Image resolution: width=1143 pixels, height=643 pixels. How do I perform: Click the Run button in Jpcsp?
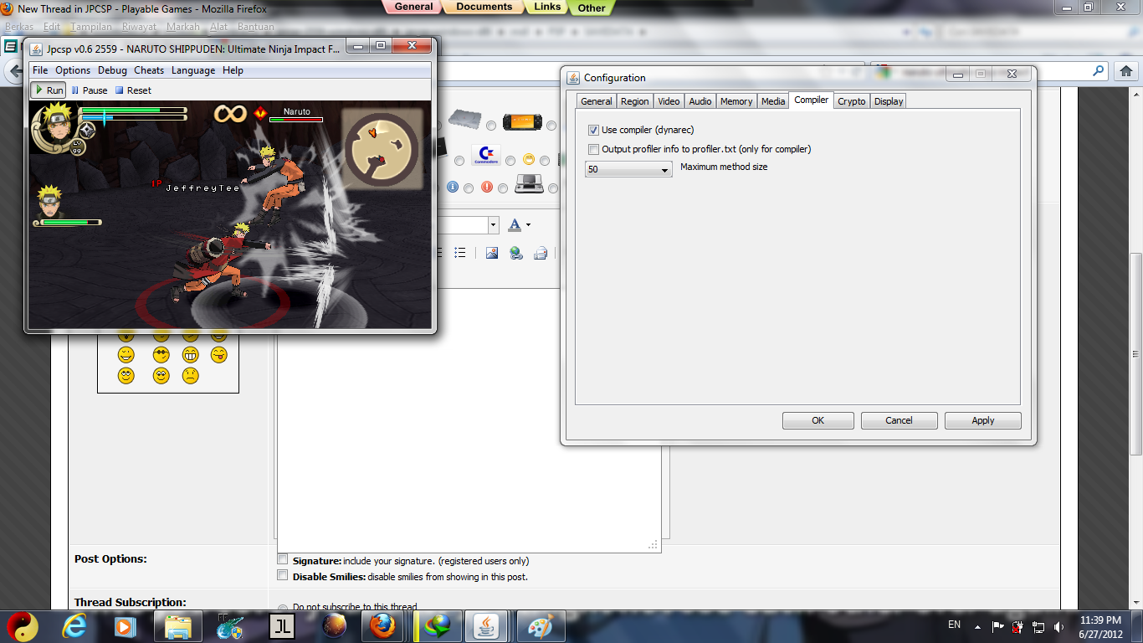pyautogui.click(x=49, y=90)
